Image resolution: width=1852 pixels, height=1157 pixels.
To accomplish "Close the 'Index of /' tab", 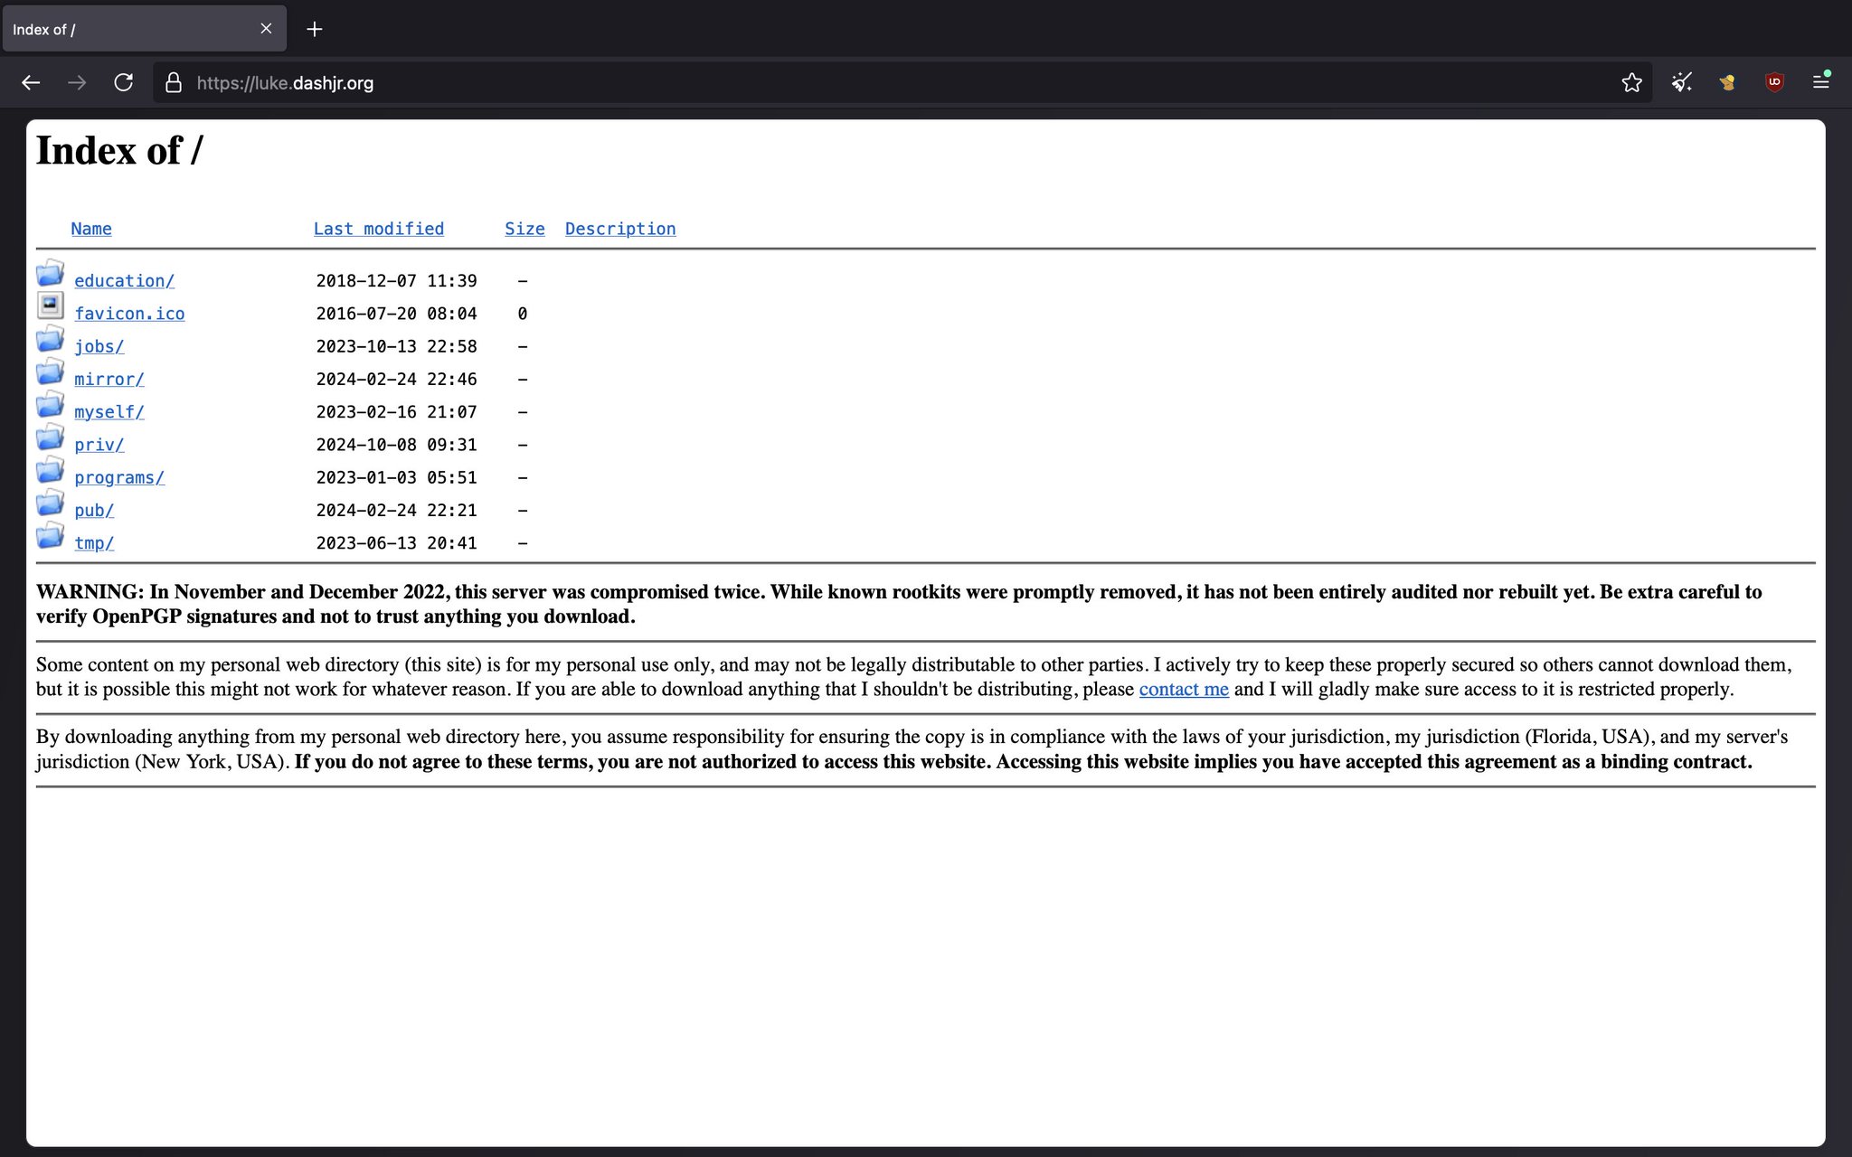I will point(266,29).
